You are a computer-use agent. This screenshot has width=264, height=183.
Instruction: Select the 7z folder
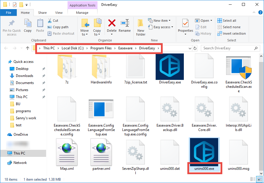(67, 69)
